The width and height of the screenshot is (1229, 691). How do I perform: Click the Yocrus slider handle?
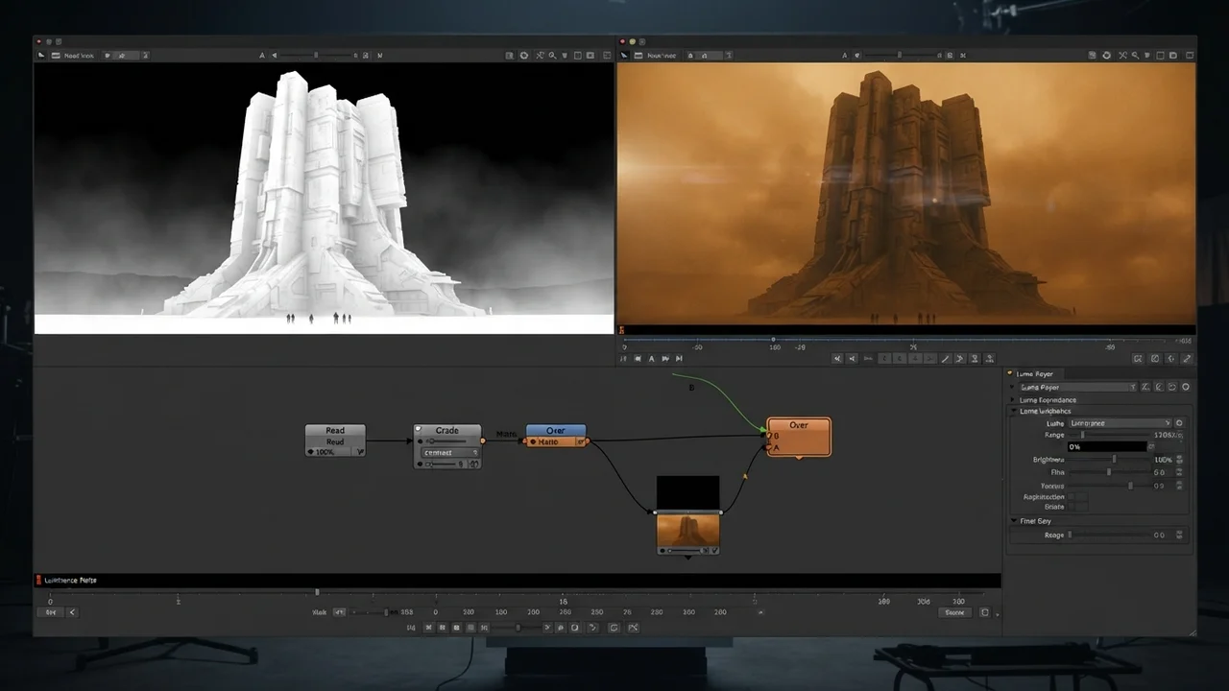[1130, 486]
